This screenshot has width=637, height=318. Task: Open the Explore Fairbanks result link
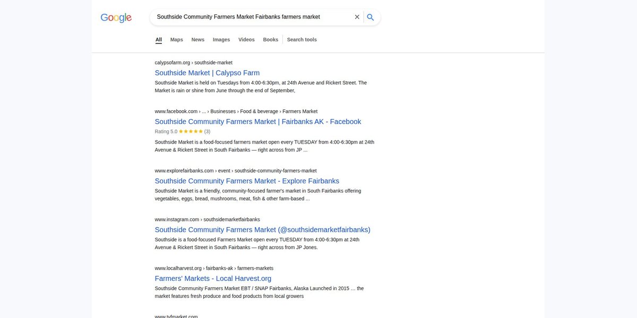[247, 181]
